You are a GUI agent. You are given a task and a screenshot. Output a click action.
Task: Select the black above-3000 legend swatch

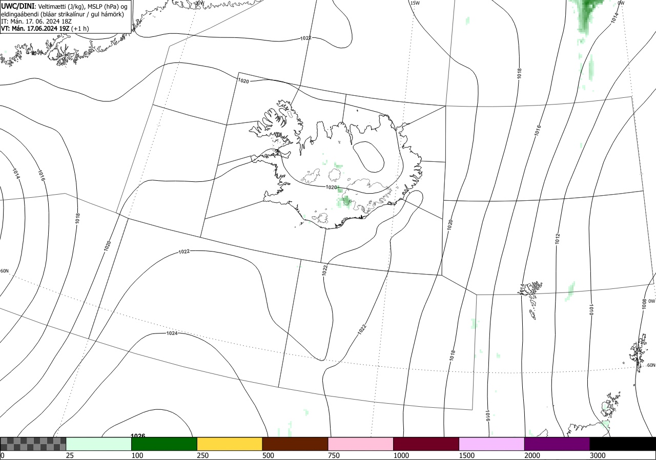coord(623,444)
